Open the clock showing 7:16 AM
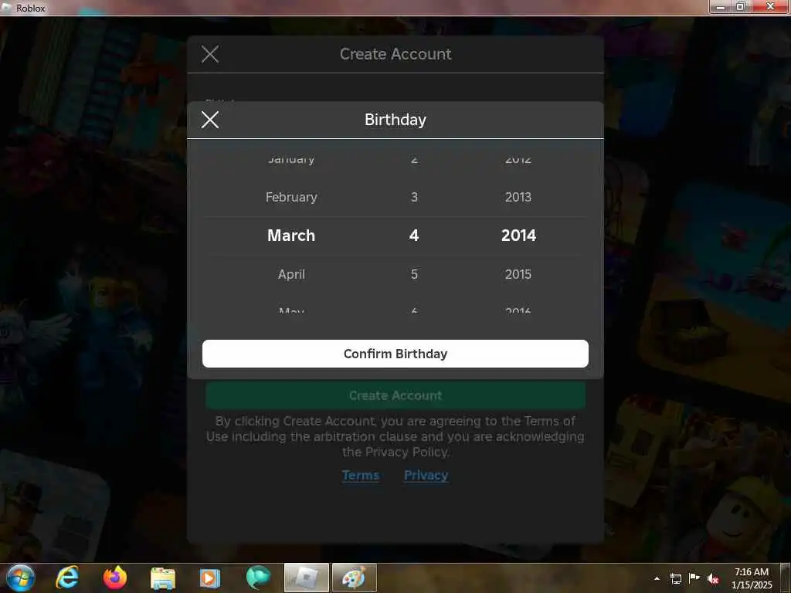Viewport: 791px width, 593px height. (x=751, y=578)
